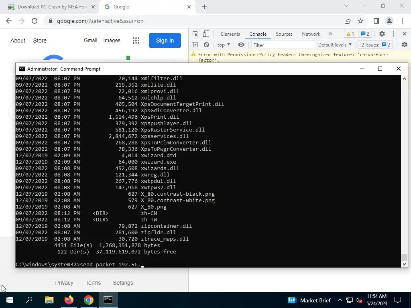Toggle the live expression eye icon
This screenshot has width=411, height=308.
tap(241, 45)
